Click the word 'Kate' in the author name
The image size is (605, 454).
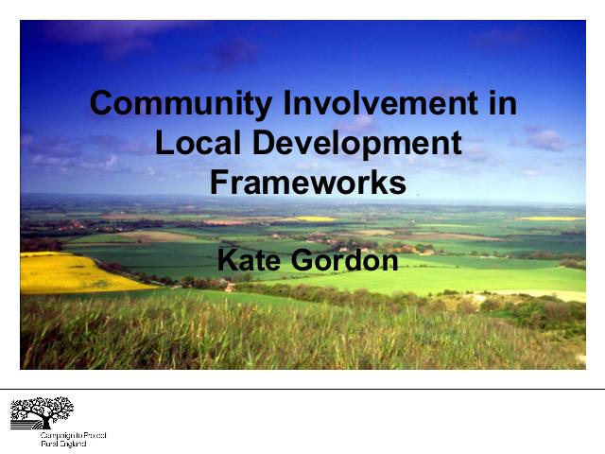click(248, 259)
